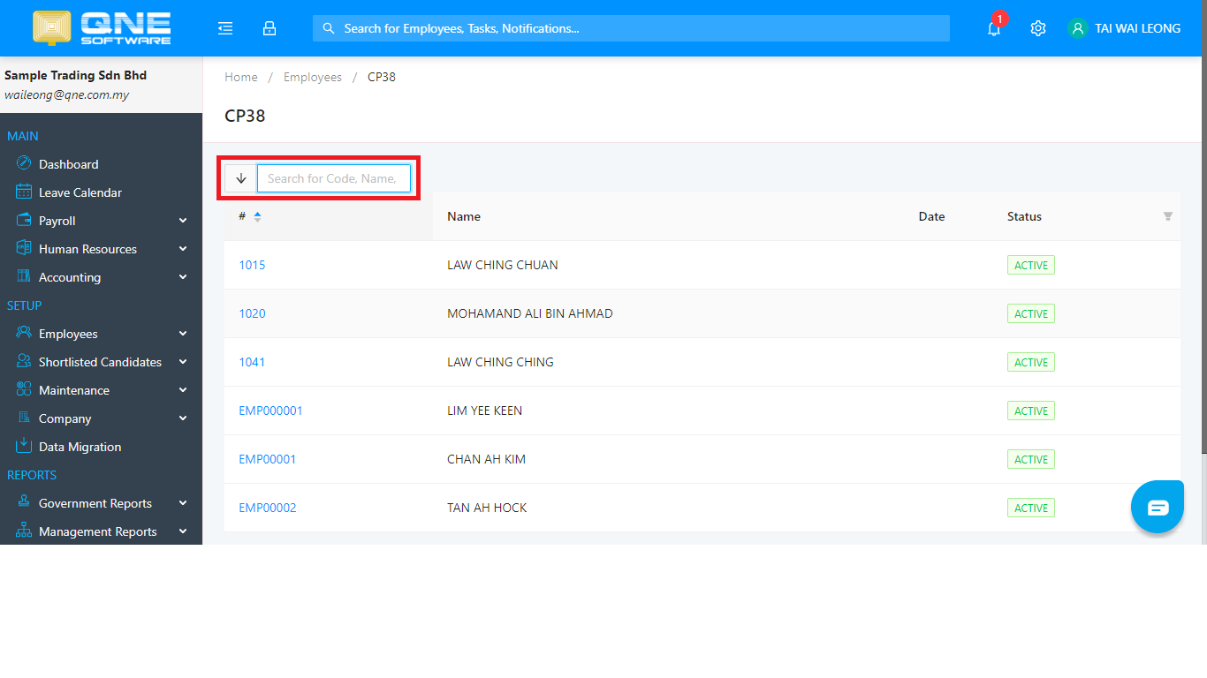Viewport: 1207px width, 678px height.
Task: Expand the Shortlisted Candidates chevron
Action: [183, 362]
